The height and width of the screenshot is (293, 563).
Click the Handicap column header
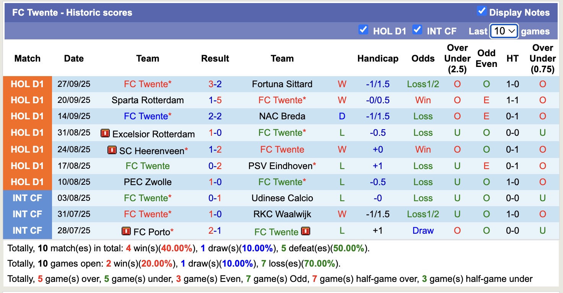click(378, 59)
